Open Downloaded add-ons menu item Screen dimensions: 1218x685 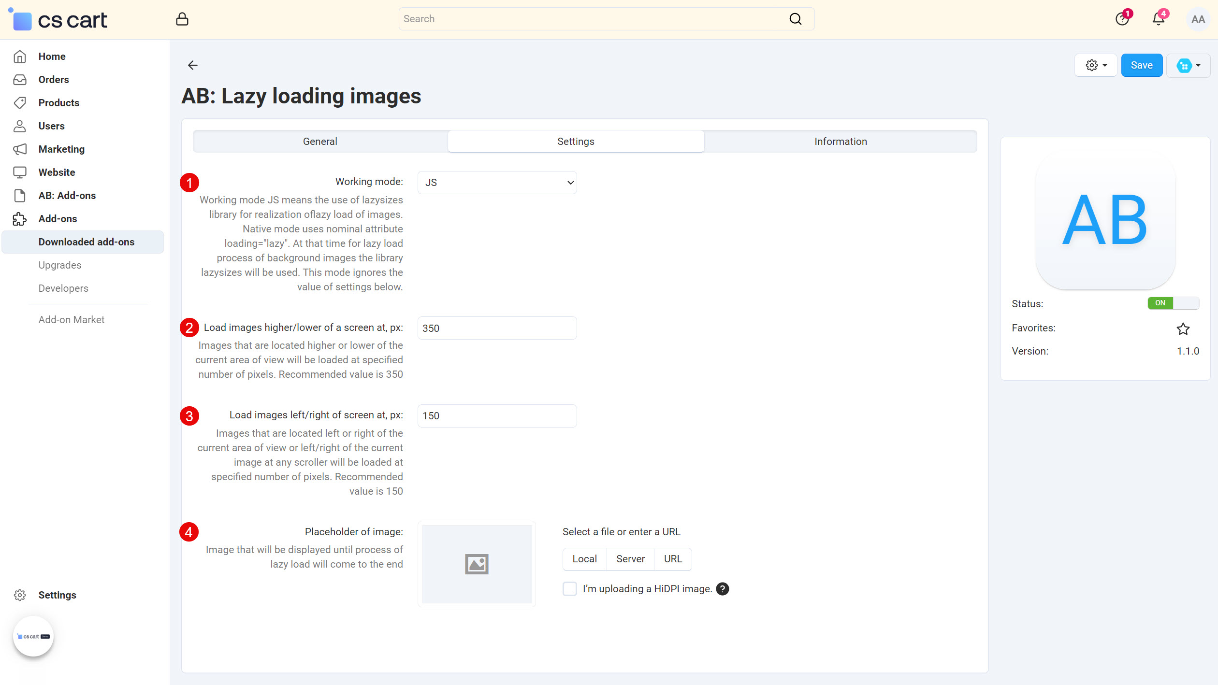pyautogui.click(x=83, y=242)
